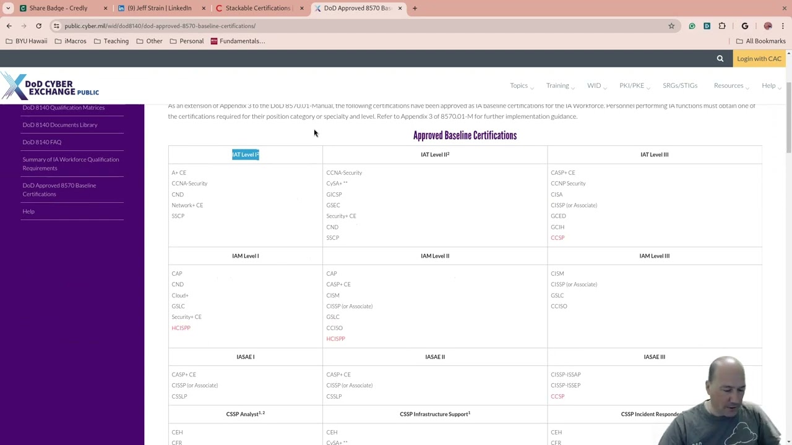The height and width of the screenshot is (445, 792).
Task: Close the Share Badge - Credly tab
Action: pyautogui.click(x=105, y=8)
